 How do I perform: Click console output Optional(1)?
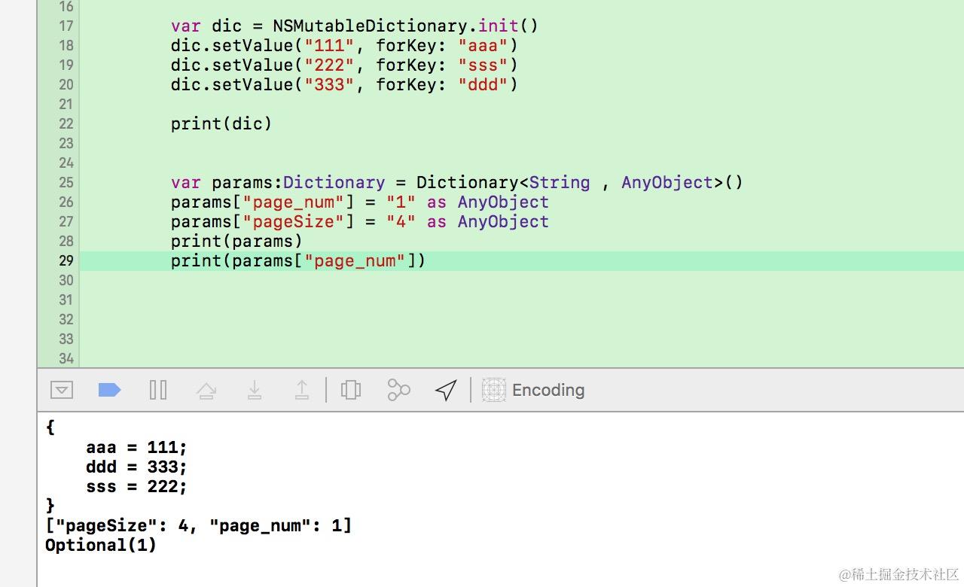click(101, 545)
